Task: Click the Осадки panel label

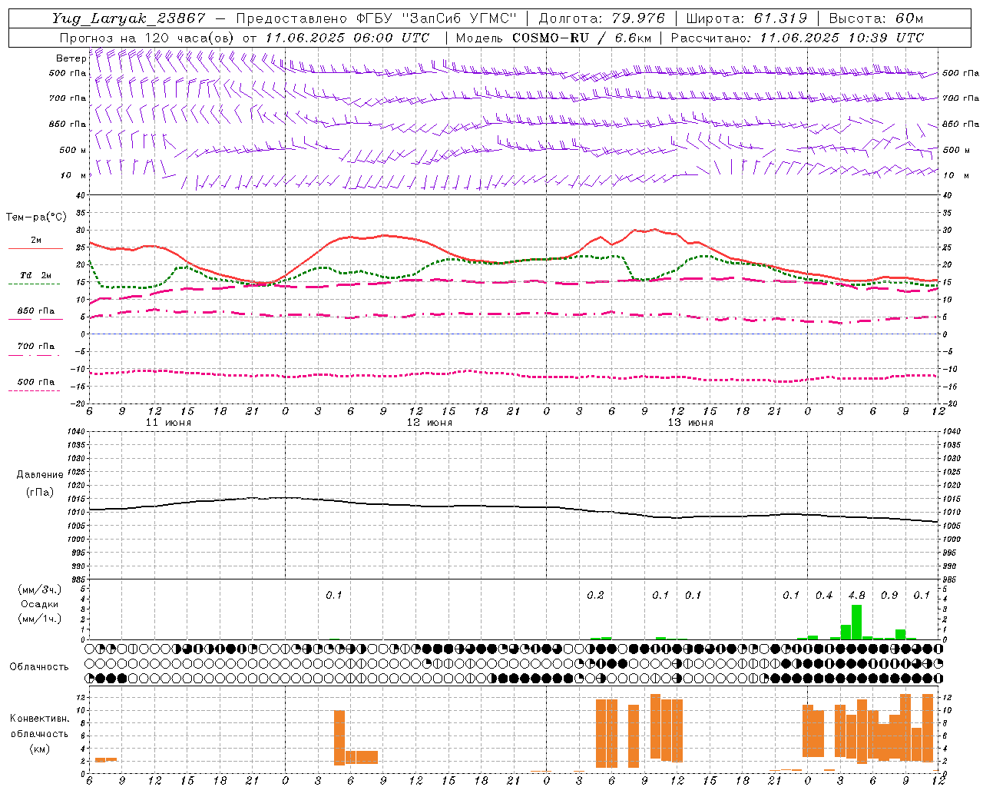Action: pyautogui.click(x=40, y=604)
